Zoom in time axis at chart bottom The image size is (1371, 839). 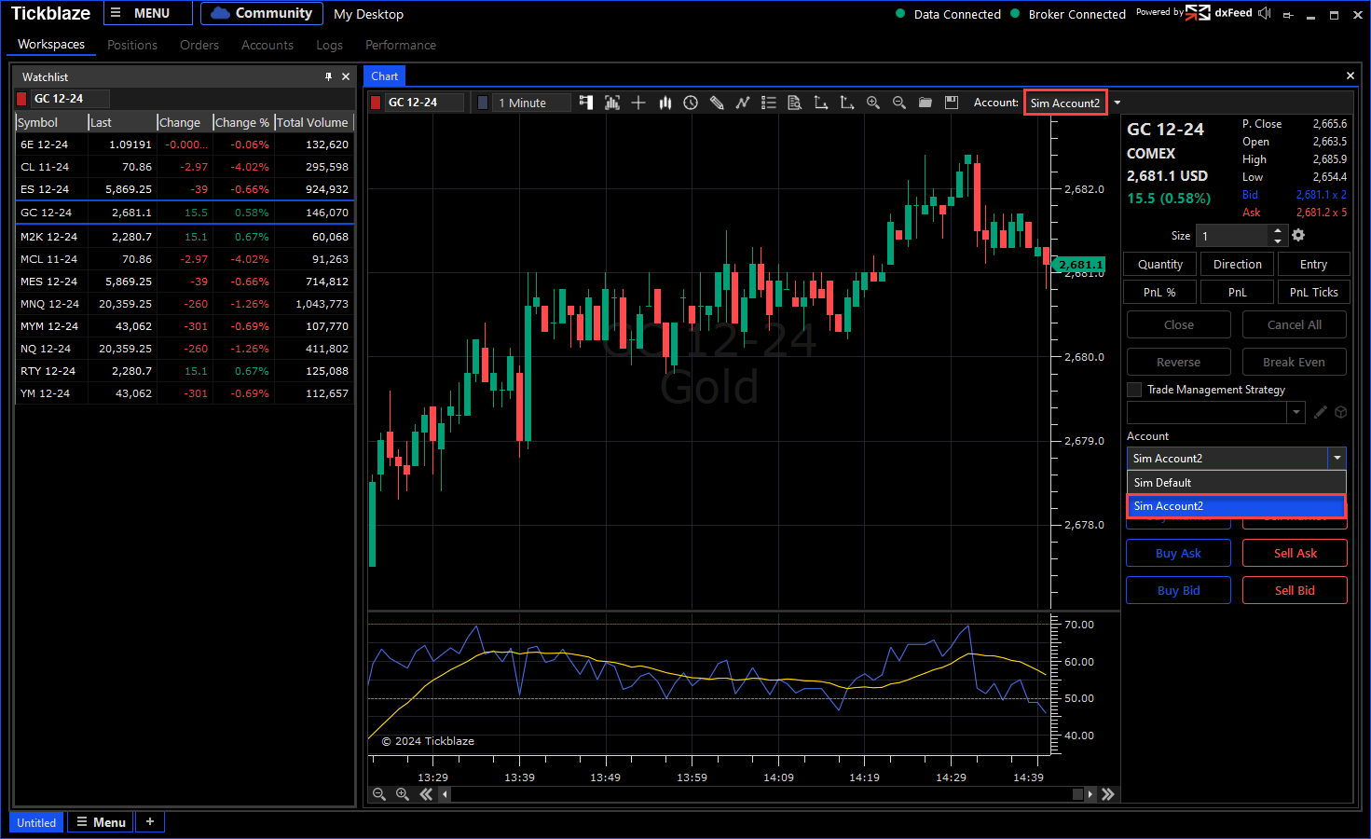coord(403,794)
